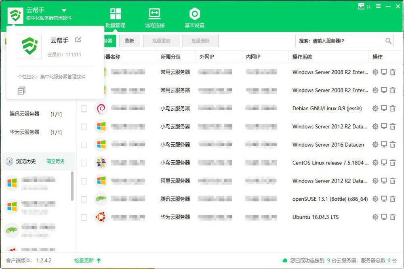This screenshot has height=269, width=404.
Task: Open settings gear for Debian server row
Action: (375, 108)
